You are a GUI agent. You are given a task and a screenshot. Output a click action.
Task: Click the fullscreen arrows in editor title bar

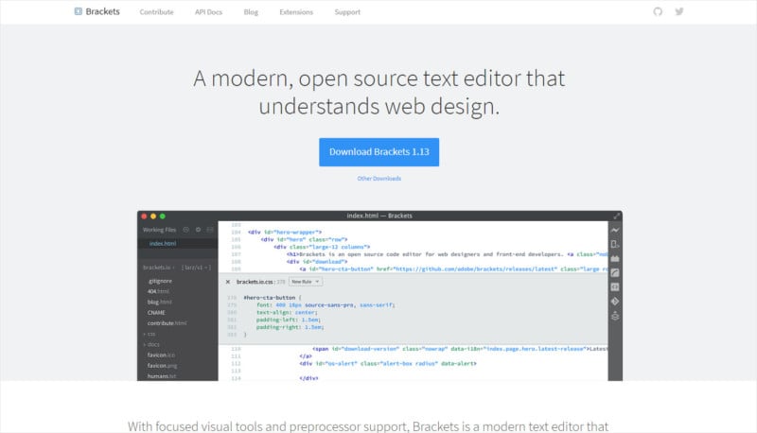tap(617, 216)
